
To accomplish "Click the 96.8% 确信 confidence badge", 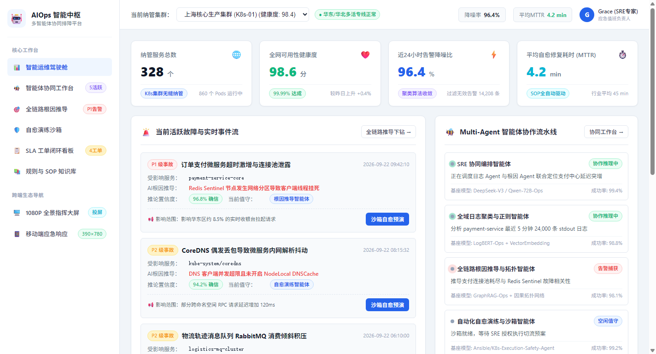I will [205, 199].
